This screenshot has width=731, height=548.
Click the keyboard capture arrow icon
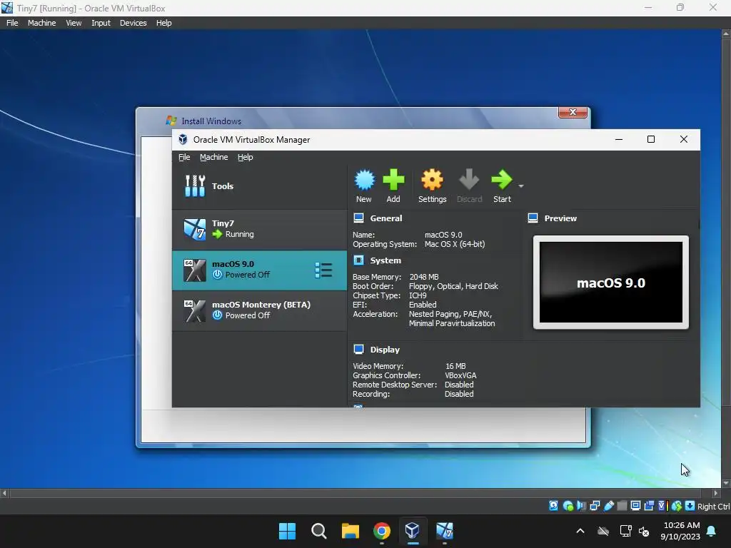[x=690, y=506]
